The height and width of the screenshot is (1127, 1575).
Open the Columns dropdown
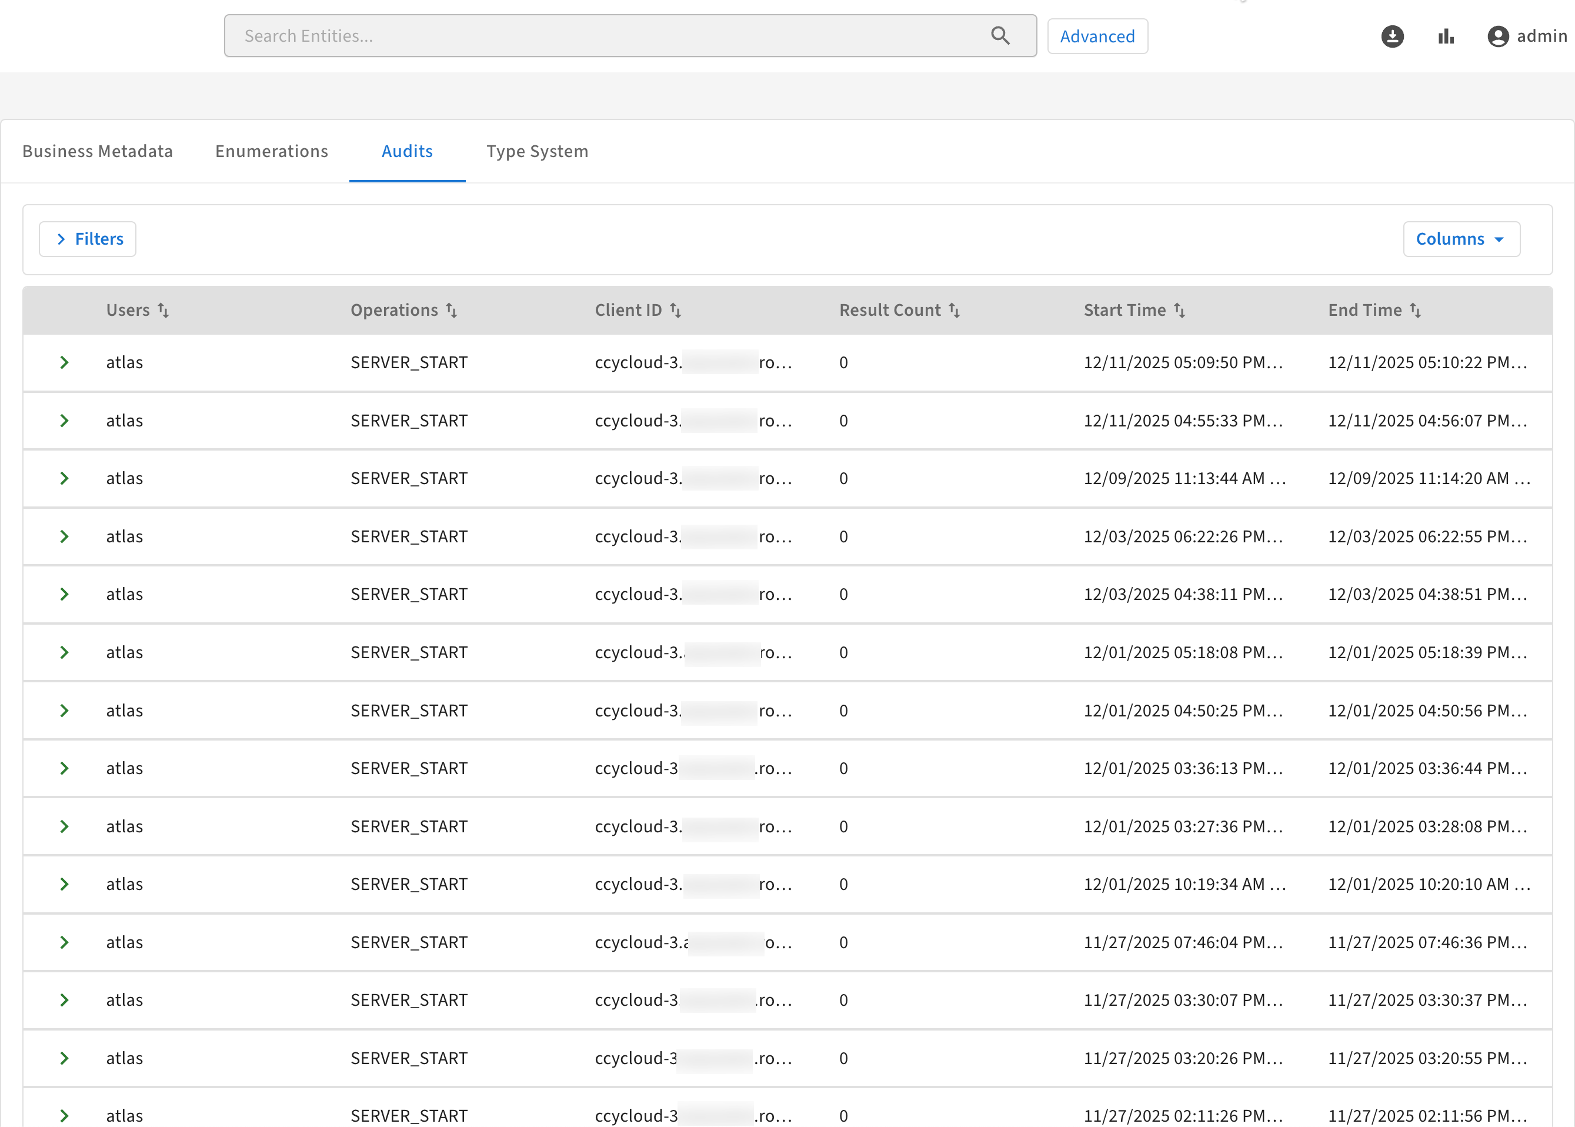(1461, 239)
